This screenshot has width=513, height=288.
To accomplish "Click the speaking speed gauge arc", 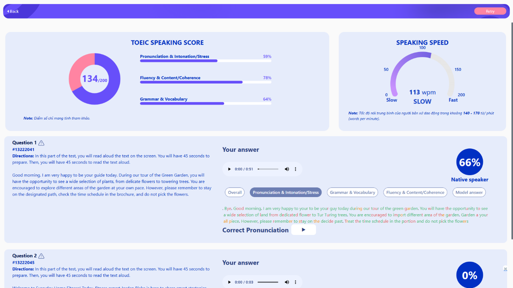I will coord(422,74).
